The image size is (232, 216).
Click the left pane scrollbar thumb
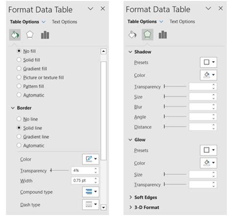[104, 111]
